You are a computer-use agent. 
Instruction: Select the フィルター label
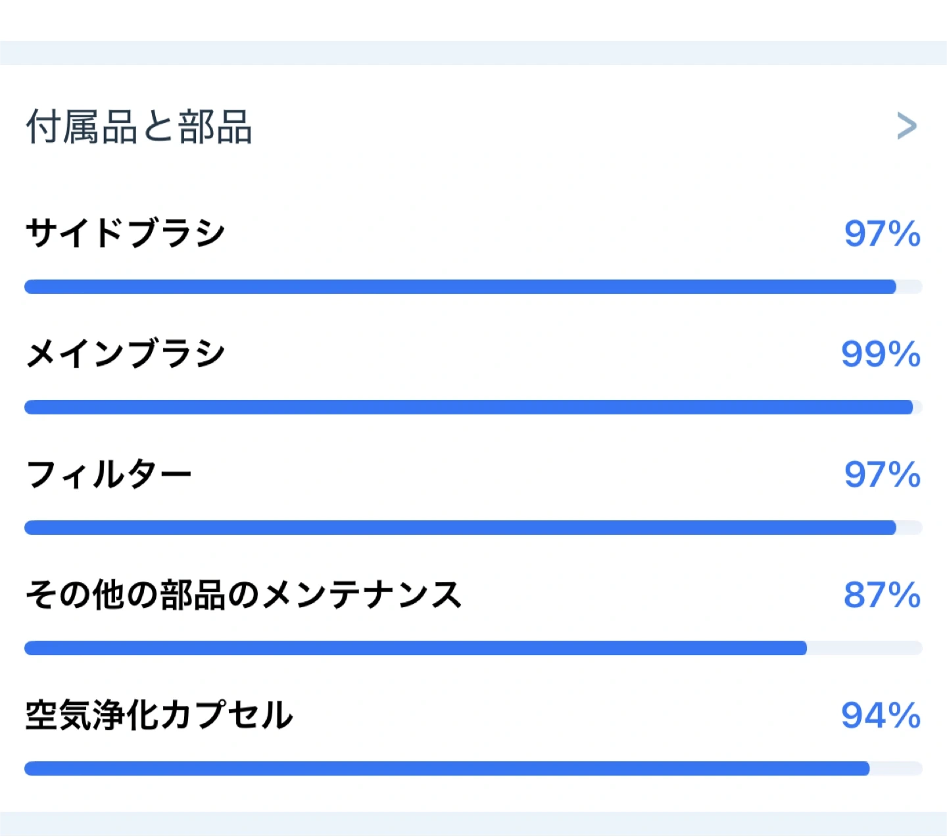109,474
